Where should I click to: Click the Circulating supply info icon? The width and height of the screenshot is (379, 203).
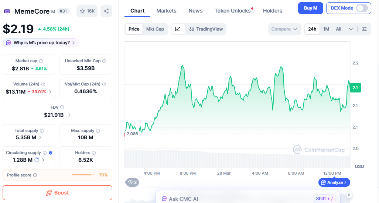point(45,153)
